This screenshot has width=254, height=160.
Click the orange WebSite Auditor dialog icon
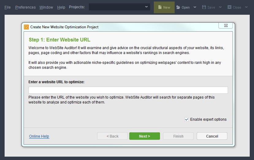point(26,27)
